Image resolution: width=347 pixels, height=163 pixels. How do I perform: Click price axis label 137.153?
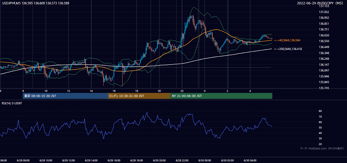pyautogui.click(x=324, y=6)
